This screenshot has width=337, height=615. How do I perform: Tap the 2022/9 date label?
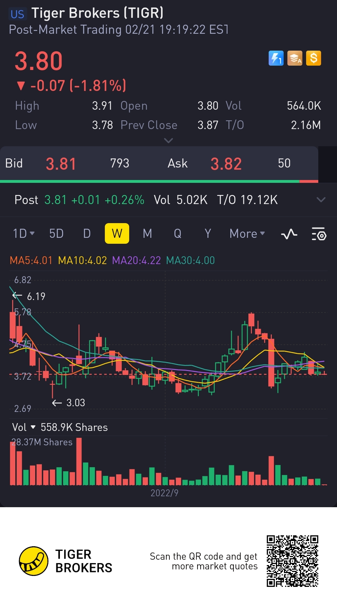coord(164,493)
